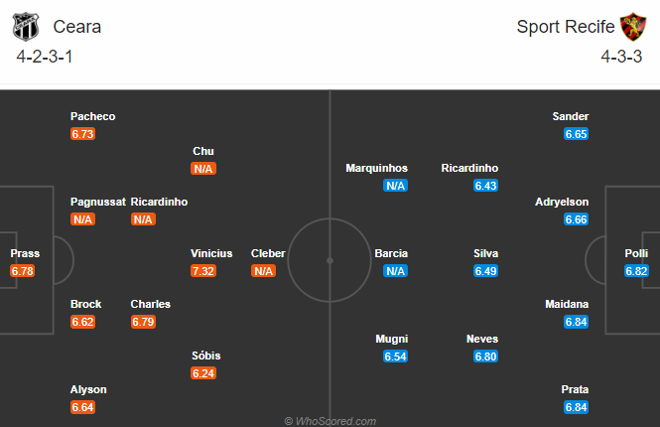Click Charles's 6.79 rating badge
Image resolution: width=660 pixels, height=427 pixels.
[x=143, y=322]
